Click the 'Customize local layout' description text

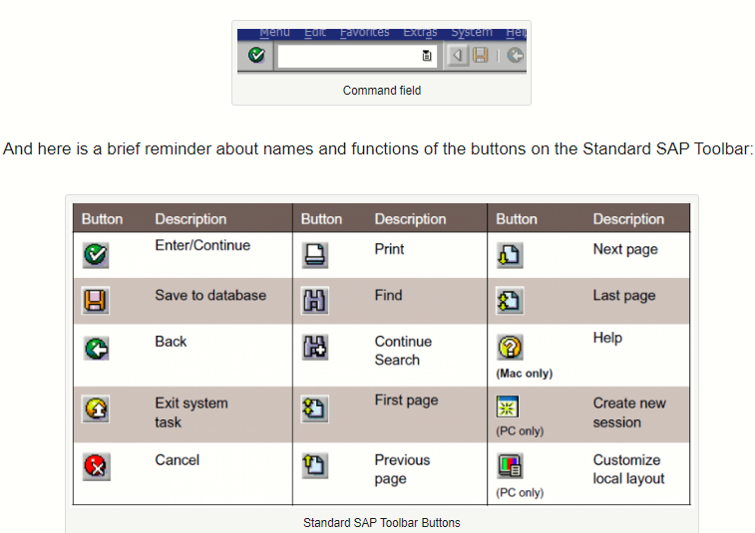(x=628, y=469)
